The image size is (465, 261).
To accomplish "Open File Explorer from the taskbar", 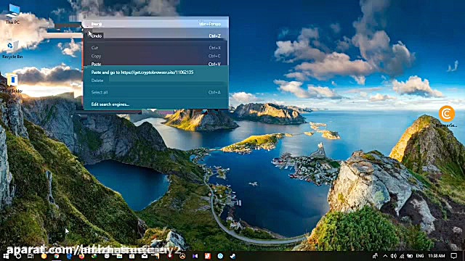I will (x=119, y=256).
